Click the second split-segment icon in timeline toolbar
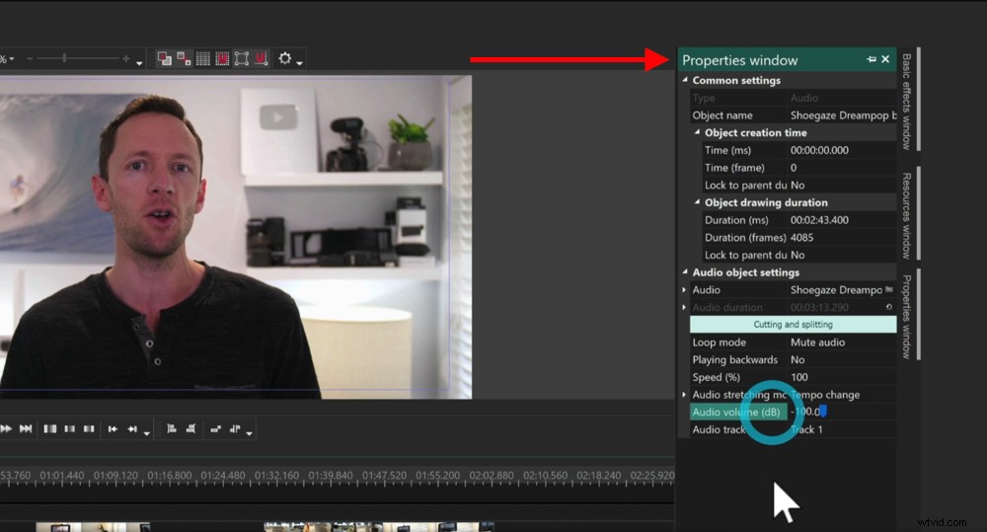 (x=70, y=428)
